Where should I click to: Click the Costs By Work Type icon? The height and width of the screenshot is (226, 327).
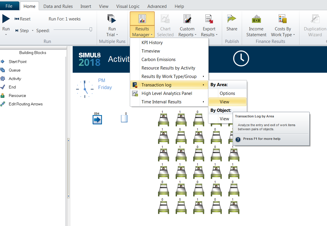(282, 19)
